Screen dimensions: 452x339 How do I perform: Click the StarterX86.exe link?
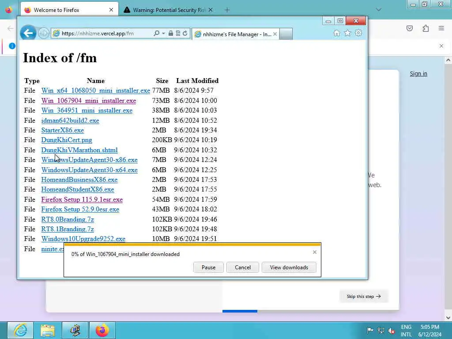point(63,130)
